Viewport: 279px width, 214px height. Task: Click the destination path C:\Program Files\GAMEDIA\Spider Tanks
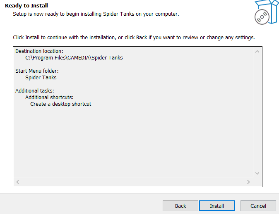pyautogui.click(x=74, y=58)
